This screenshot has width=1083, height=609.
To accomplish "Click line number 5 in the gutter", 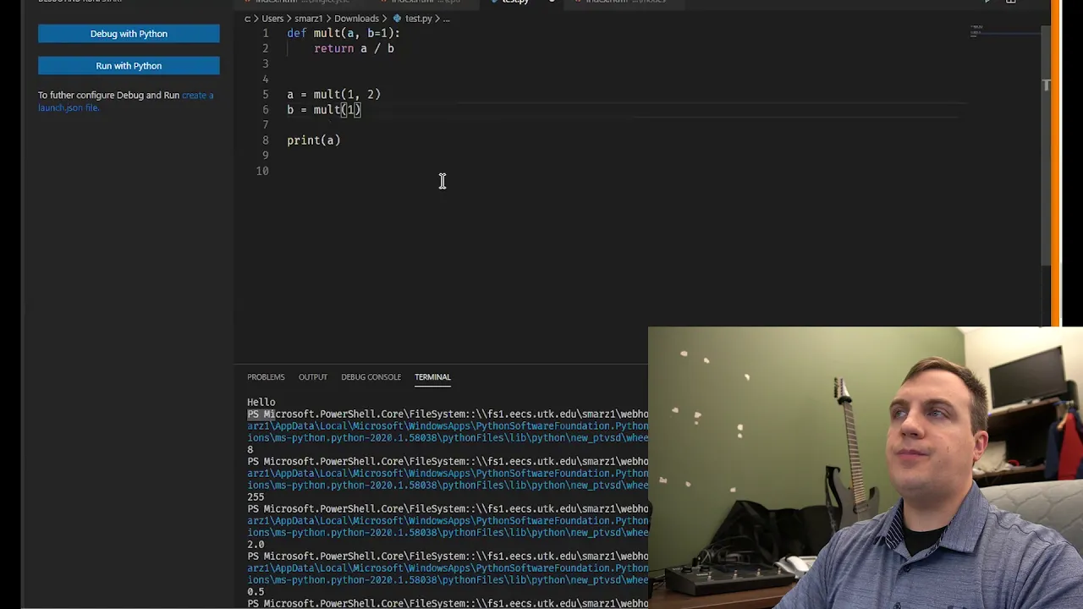I will (265, 94).
